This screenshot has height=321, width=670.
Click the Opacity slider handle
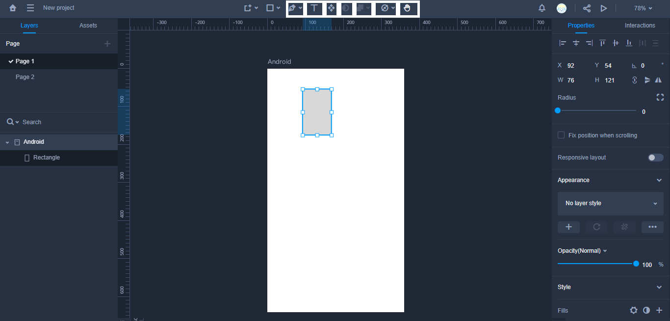(636, 264)
